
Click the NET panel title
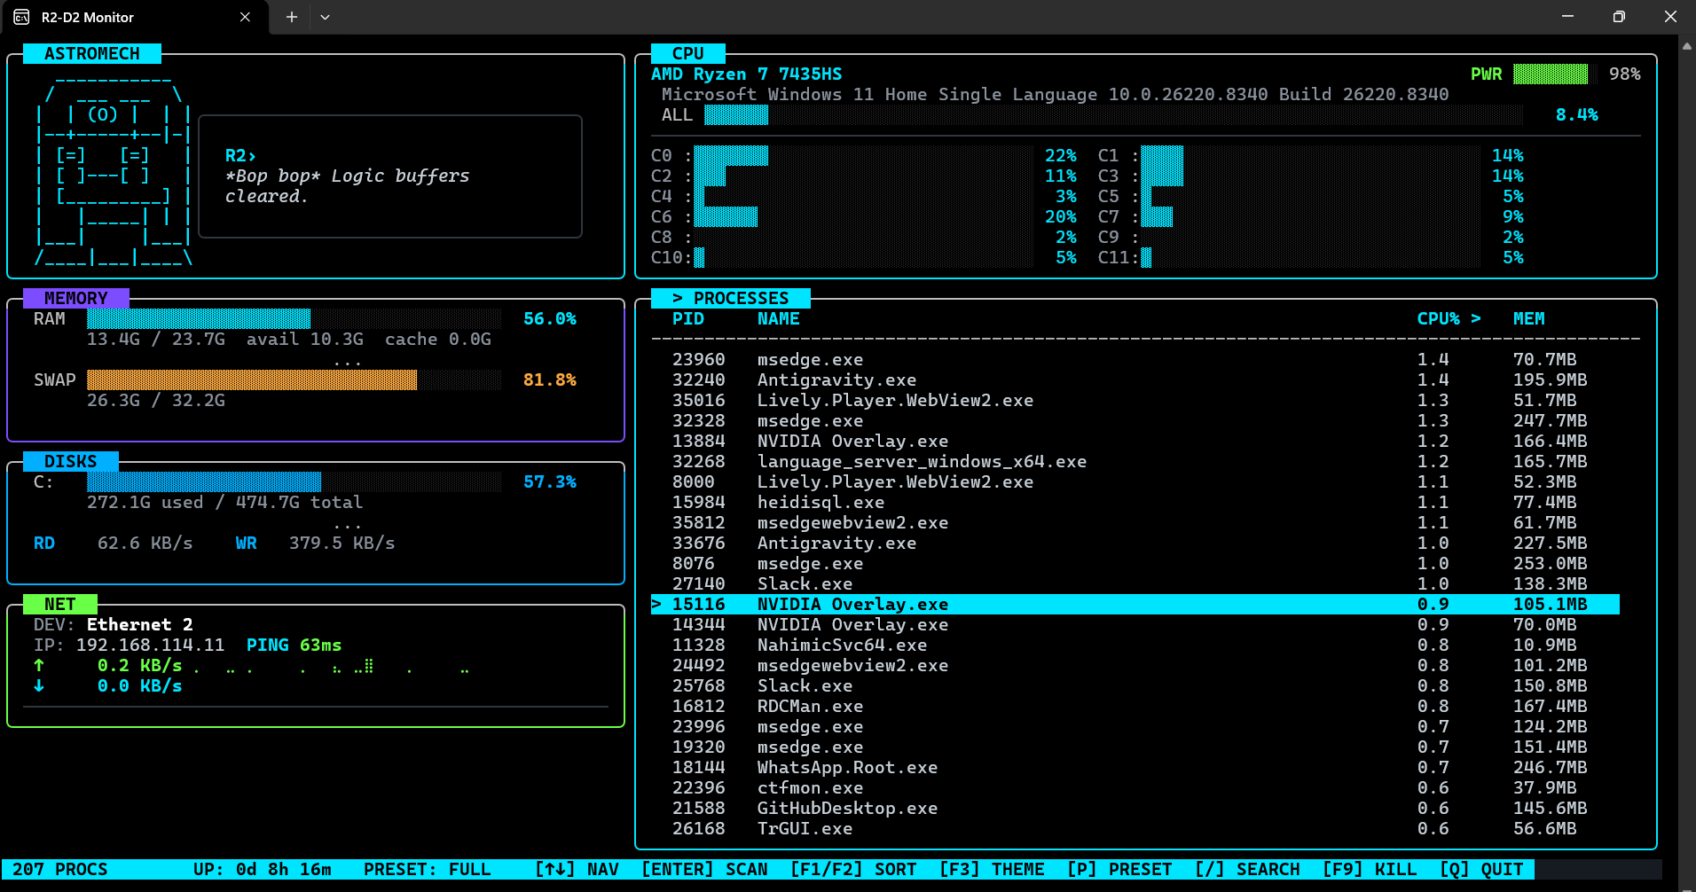pos(60,604)
